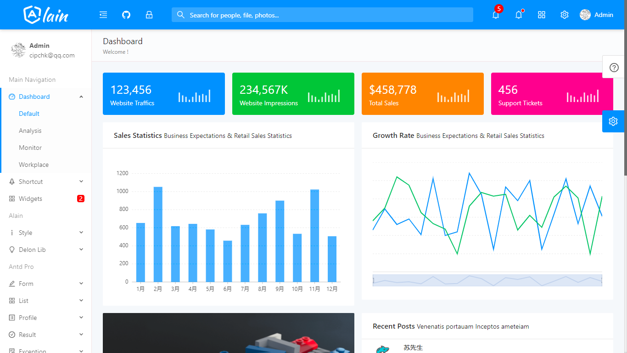The width and height of the screenshot is (627, 353).
Task: Click the lock screen icon in header
Action: click(149, 15)
